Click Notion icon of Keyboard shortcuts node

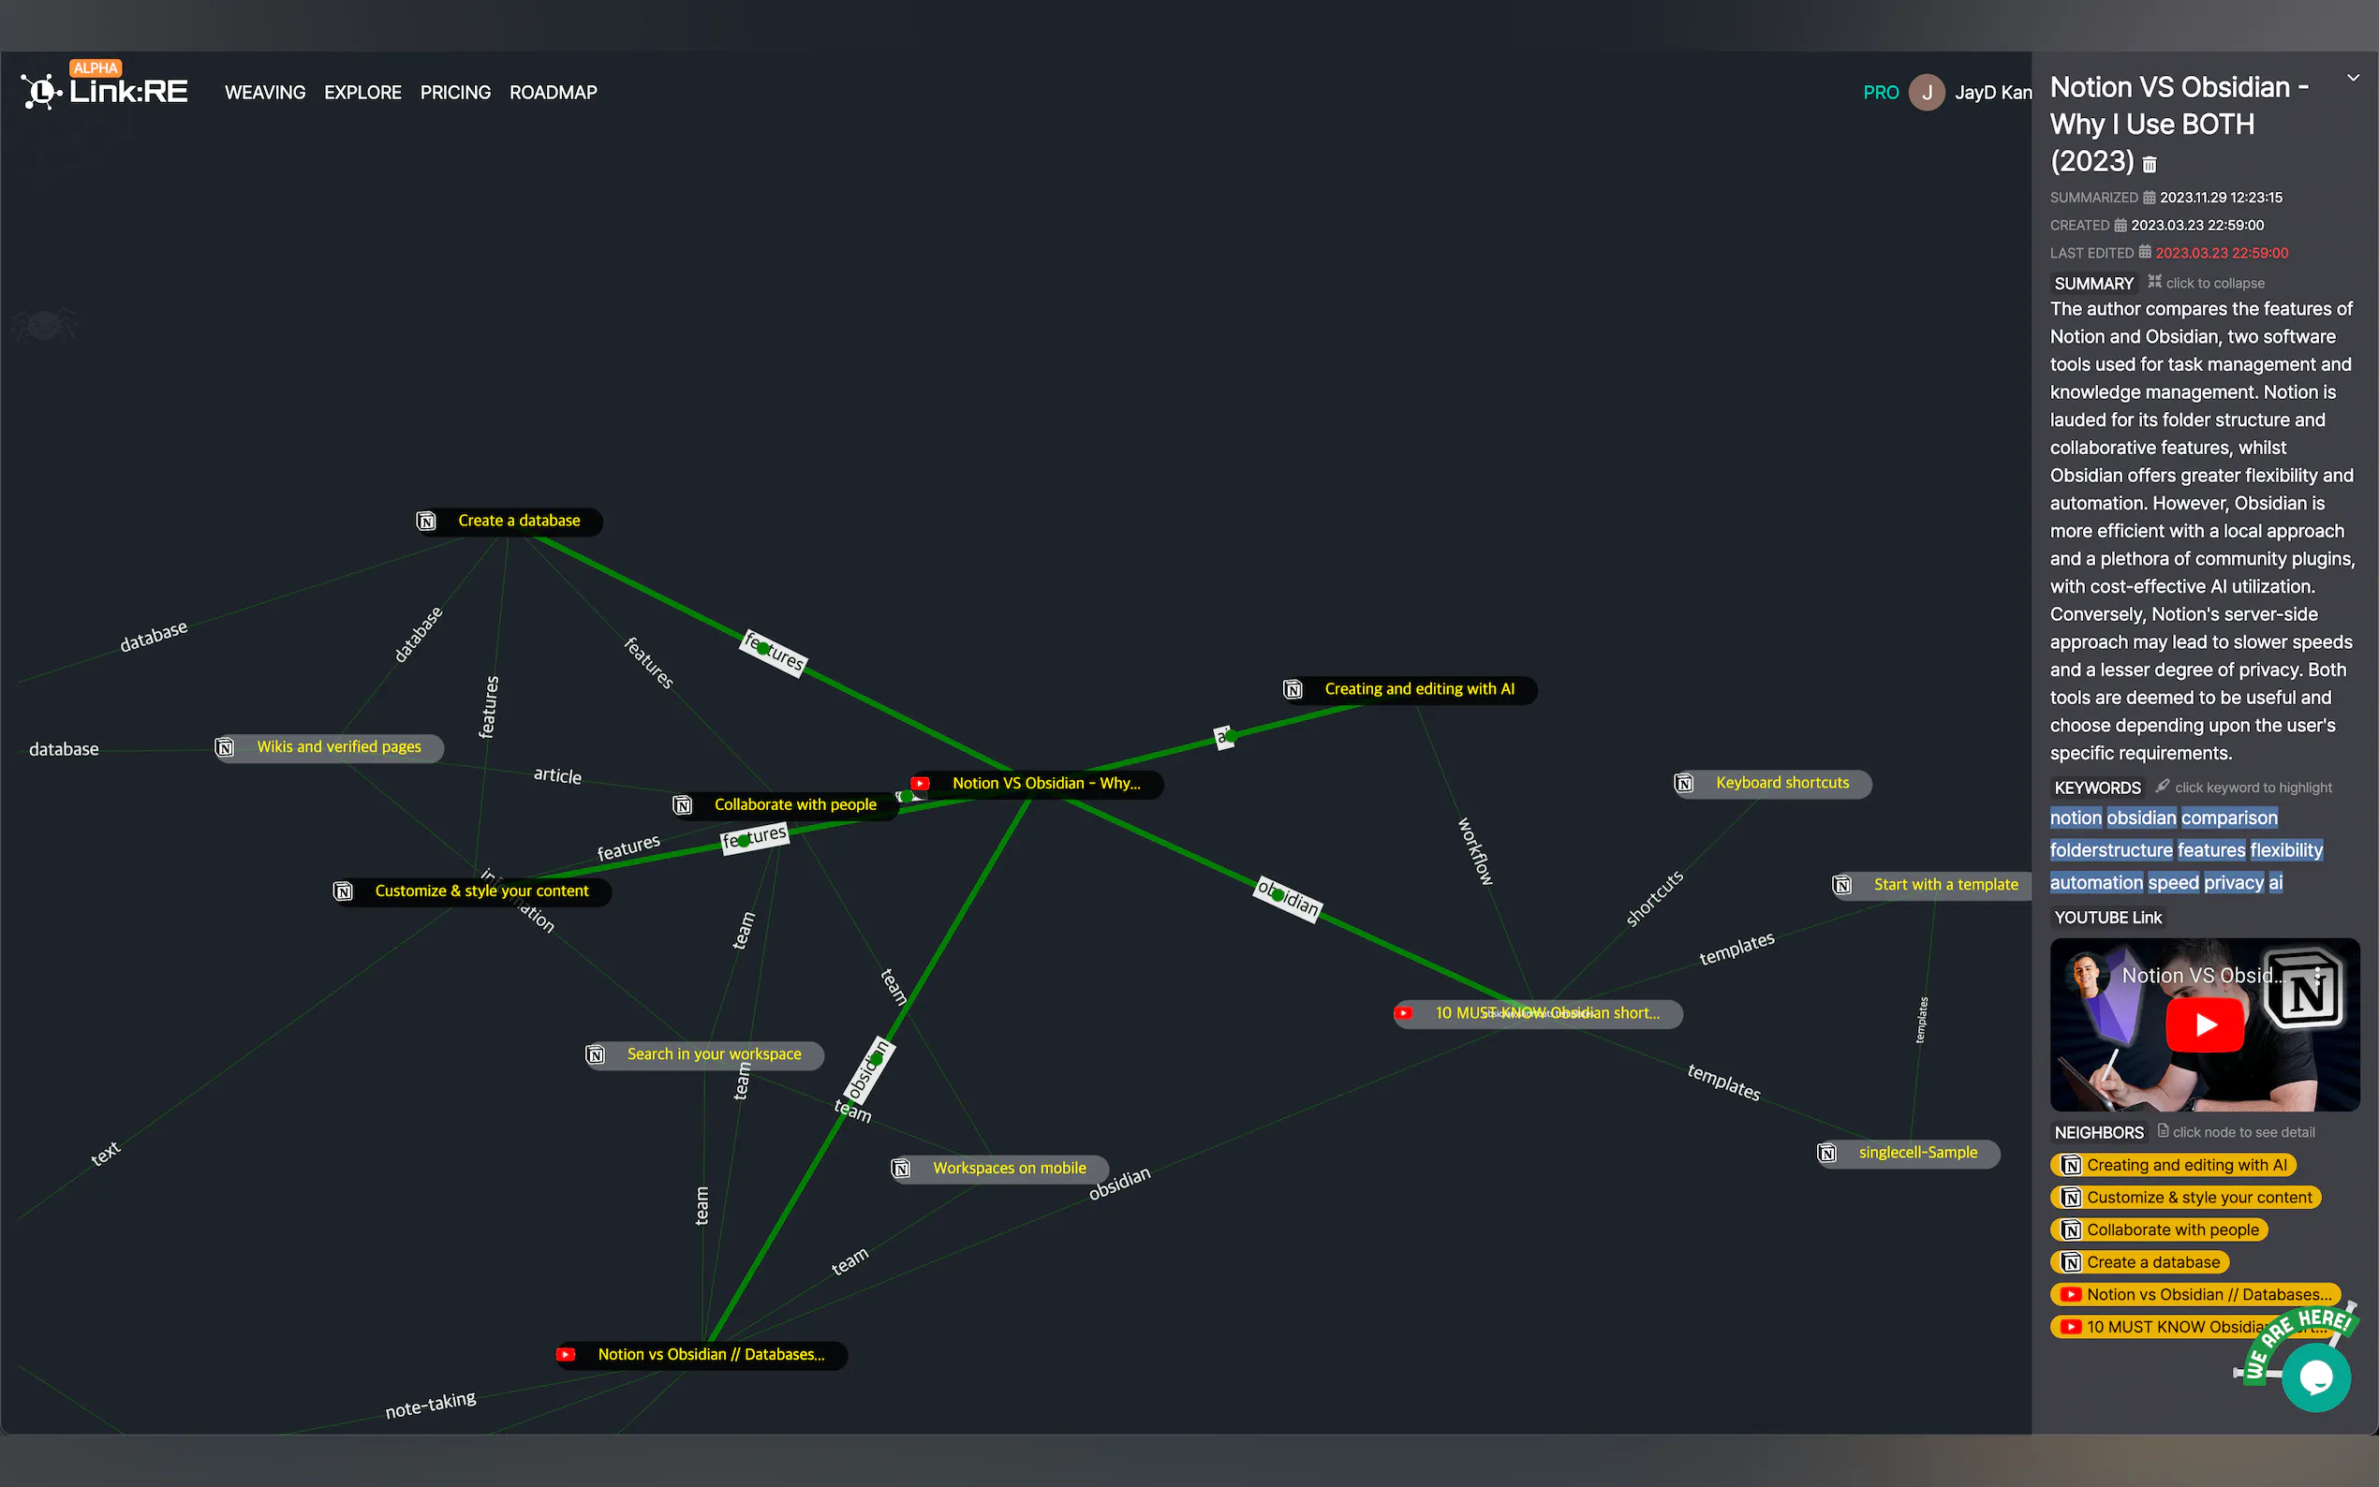(x=1685, y=784)
